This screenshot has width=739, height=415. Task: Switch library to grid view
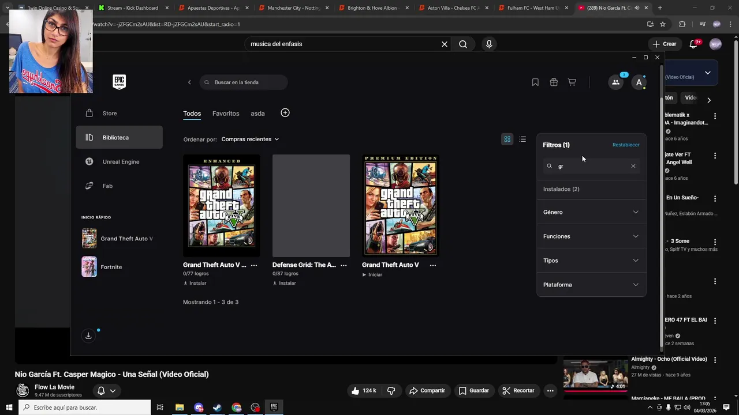(x=507, y=139)
